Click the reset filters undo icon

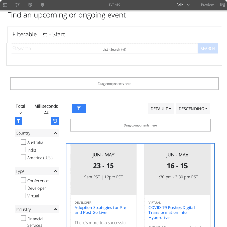(x=55, y=121)
